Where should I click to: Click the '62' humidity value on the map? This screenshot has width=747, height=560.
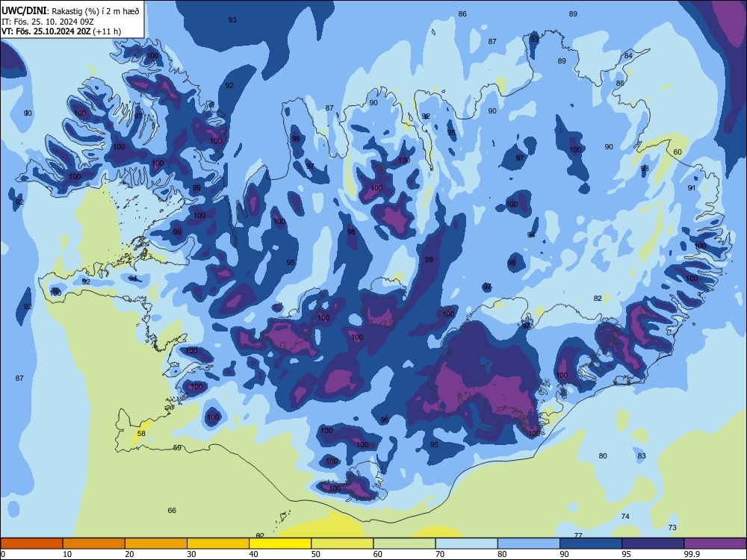click(260, 535)
